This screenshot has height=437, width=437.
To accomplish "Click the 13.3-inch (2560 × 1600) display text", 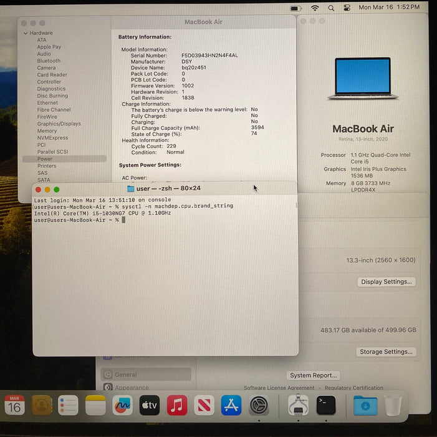I will 381,260.
